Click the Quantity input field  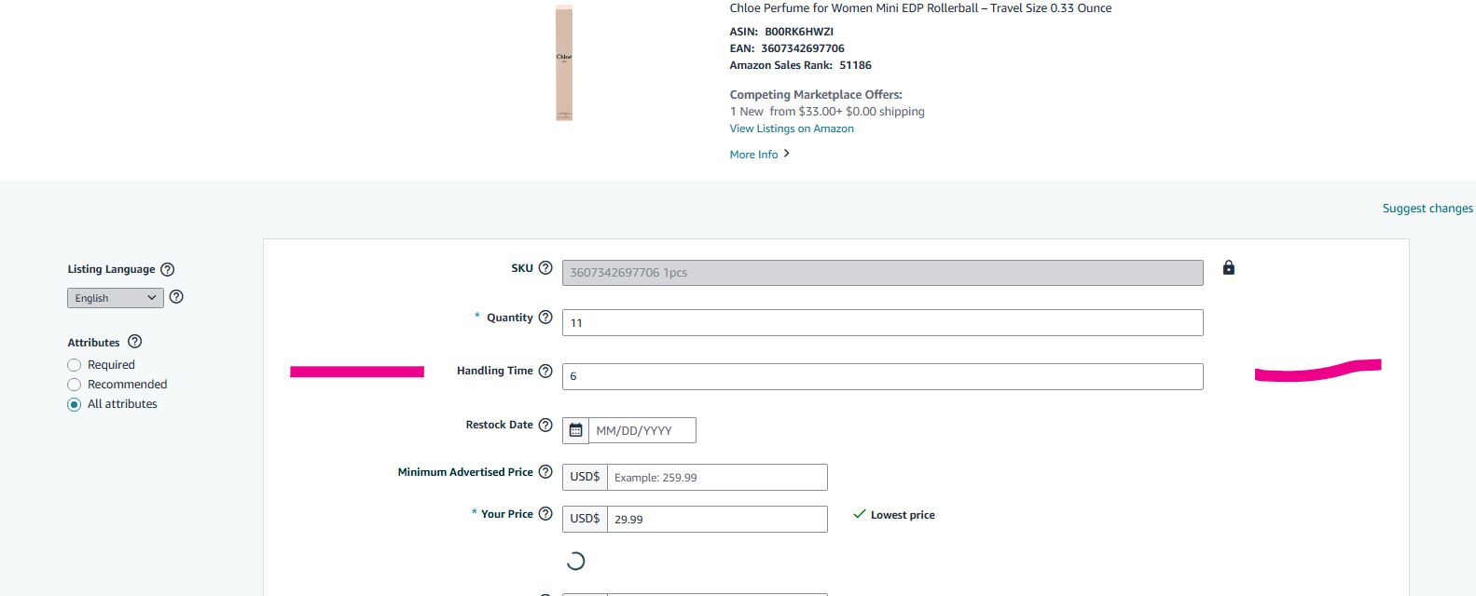[883, 323]
